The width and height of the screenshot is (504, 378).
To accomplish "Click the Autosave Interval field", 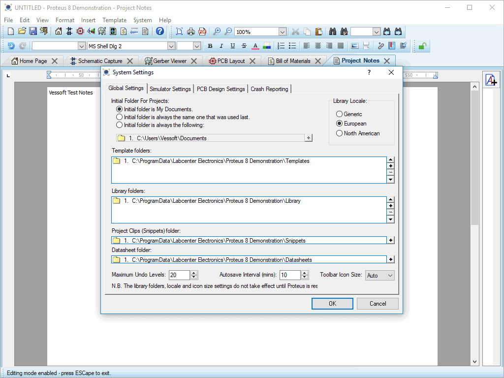I will [x=290, y=275].
